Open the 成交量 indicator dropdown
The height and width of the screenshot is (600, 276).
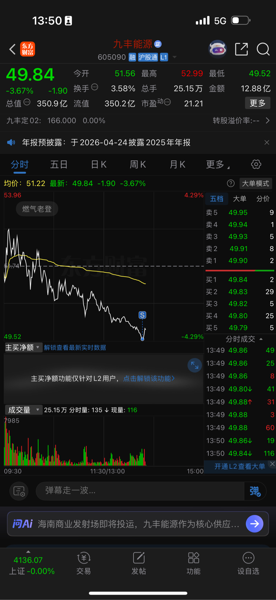[23, 410]
